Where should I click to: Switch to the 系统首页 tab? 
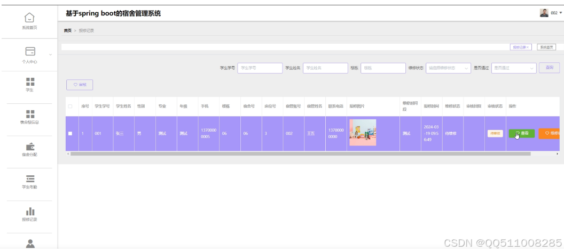click(546, 47)
